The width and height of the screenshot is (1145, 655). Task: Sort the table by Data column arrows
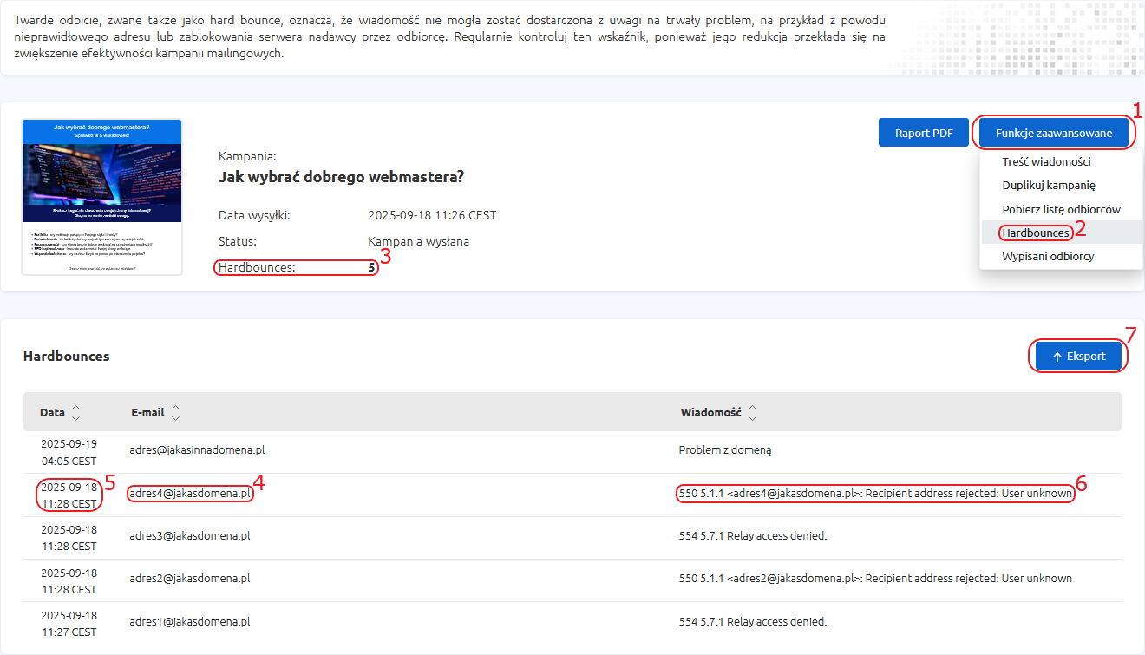tap(76, 413)
